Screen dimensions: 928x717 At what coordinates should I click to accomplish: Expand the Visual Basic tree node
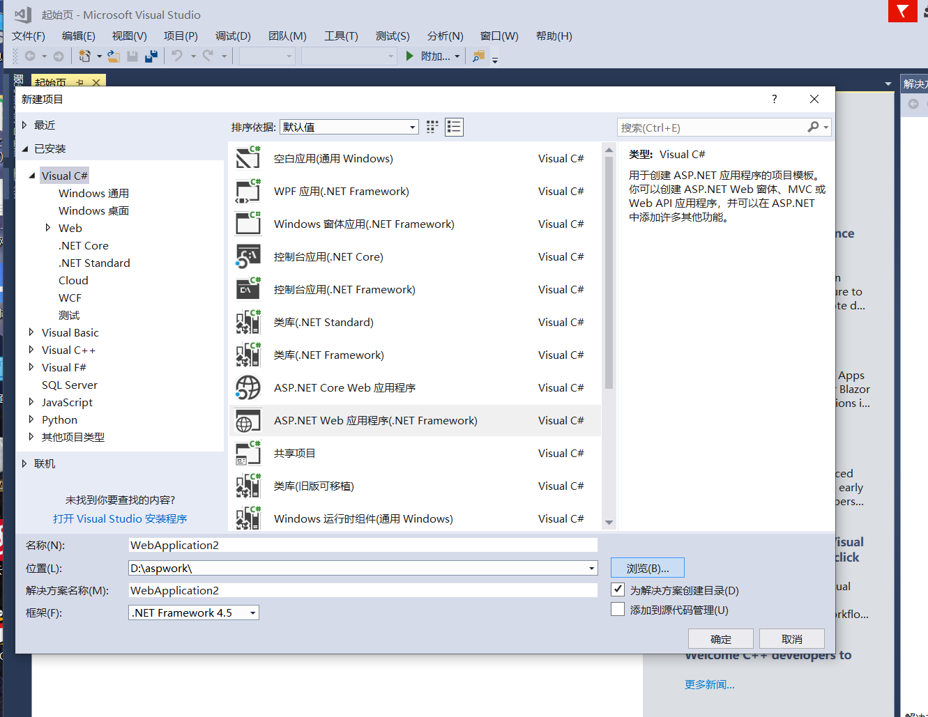pyautogui.click(x=31, y=332)
